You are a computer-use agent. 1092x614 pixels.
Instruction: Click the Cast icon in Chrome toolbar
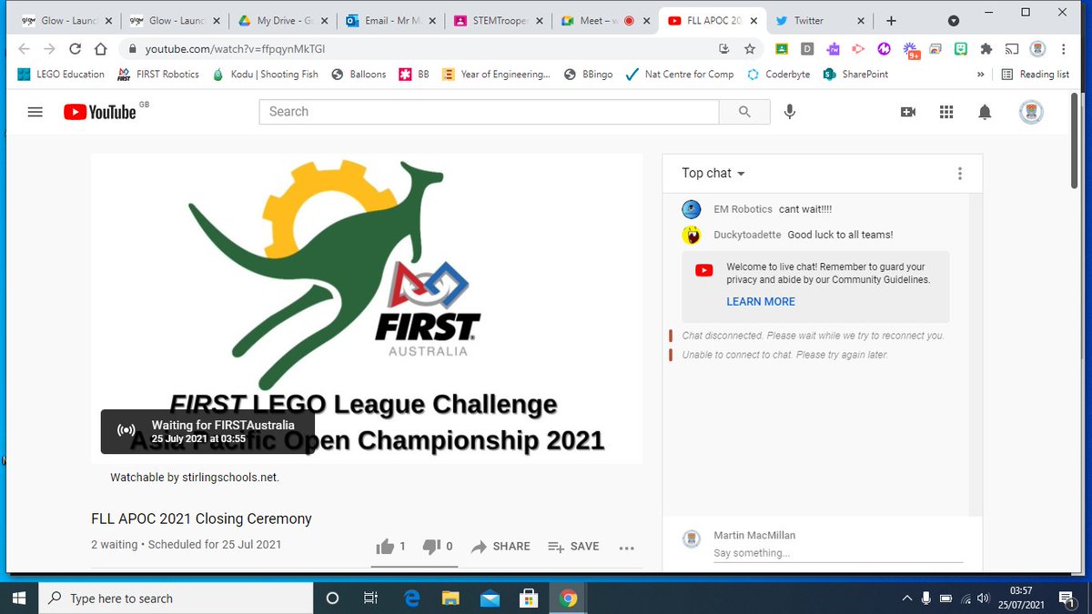point(1012,49)
